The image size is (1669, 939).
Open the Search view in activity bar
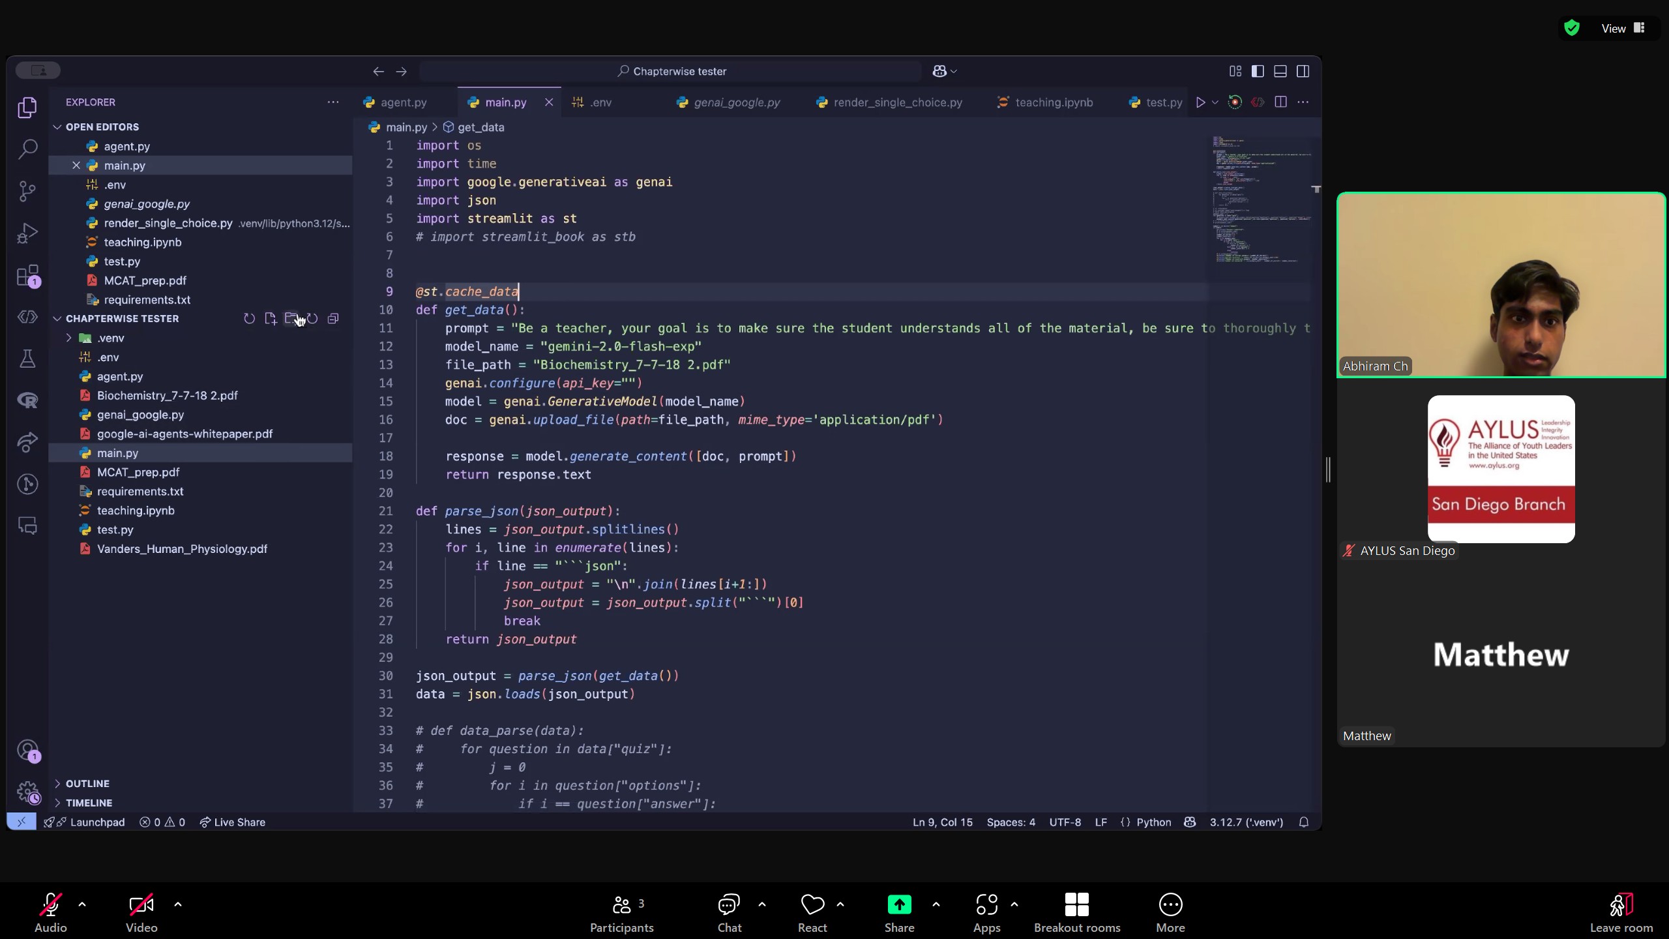27,149
